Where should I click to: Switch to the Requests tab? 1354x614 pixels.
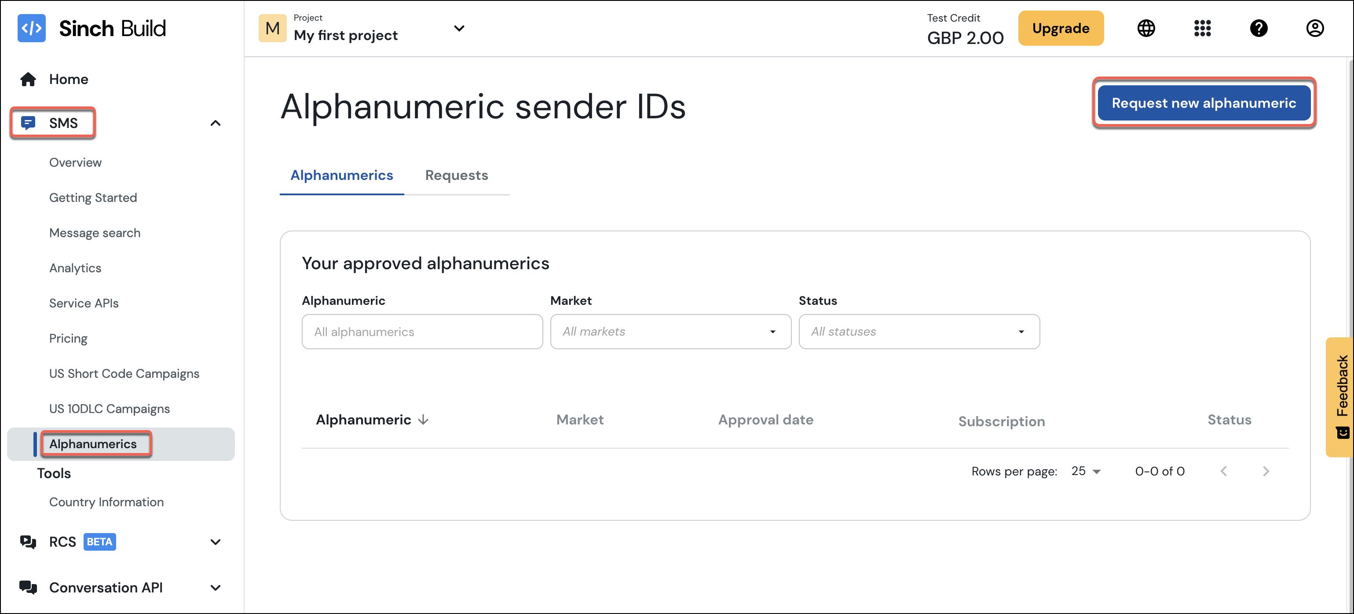click(456, 175)
